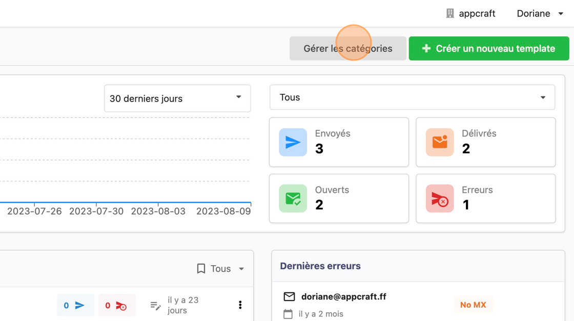Viewport: 574px width, 321px height.
Task: Click Gérer les catégories button
Action: coord(347,49)
